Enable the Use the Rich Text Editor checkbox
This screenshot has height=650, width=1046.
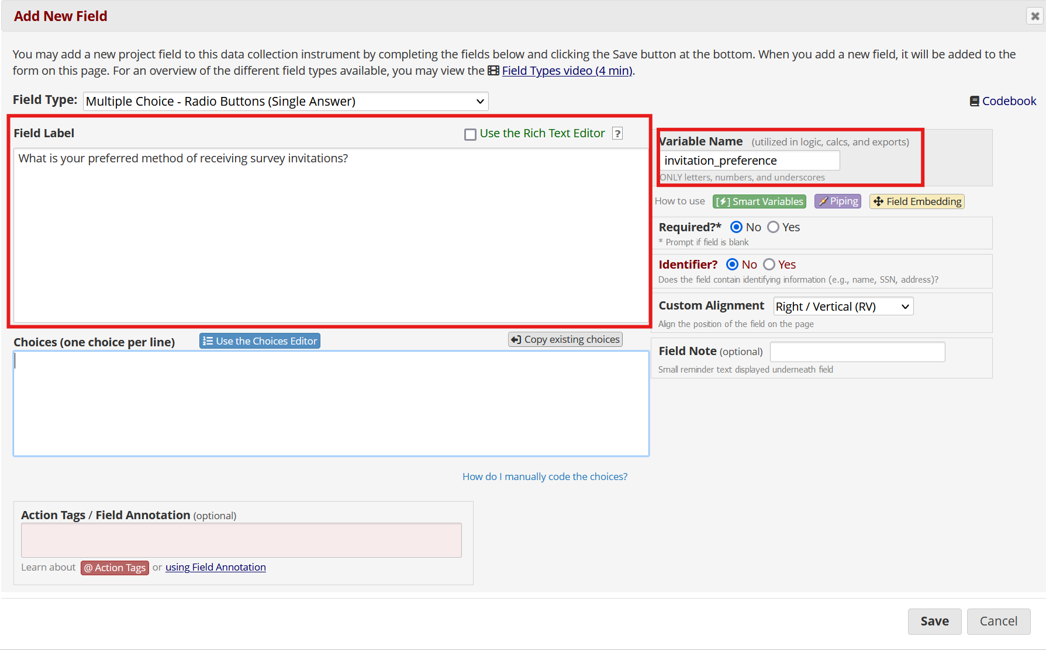point(470,134)
